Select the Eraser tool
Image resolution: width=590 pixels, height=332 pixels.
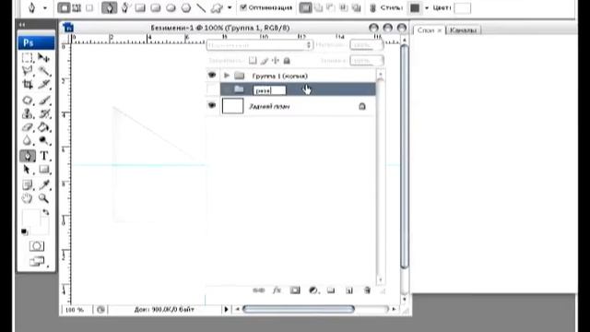27,127
